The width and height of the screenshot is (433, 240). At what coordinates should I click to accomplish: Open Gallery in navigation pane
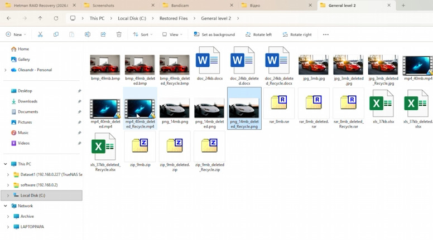(x=23, y=60)
